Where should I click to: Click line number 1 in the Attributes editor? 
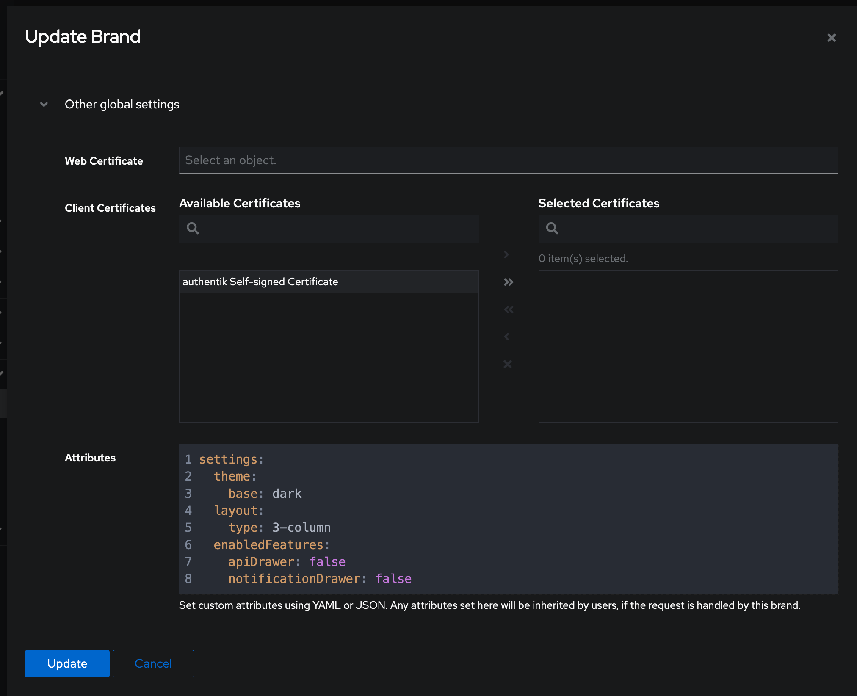point(188,459)
